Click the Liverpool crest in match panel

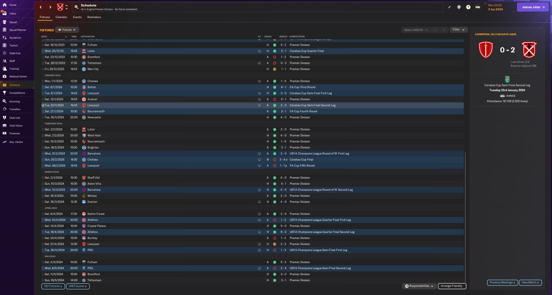coord(486,50)
